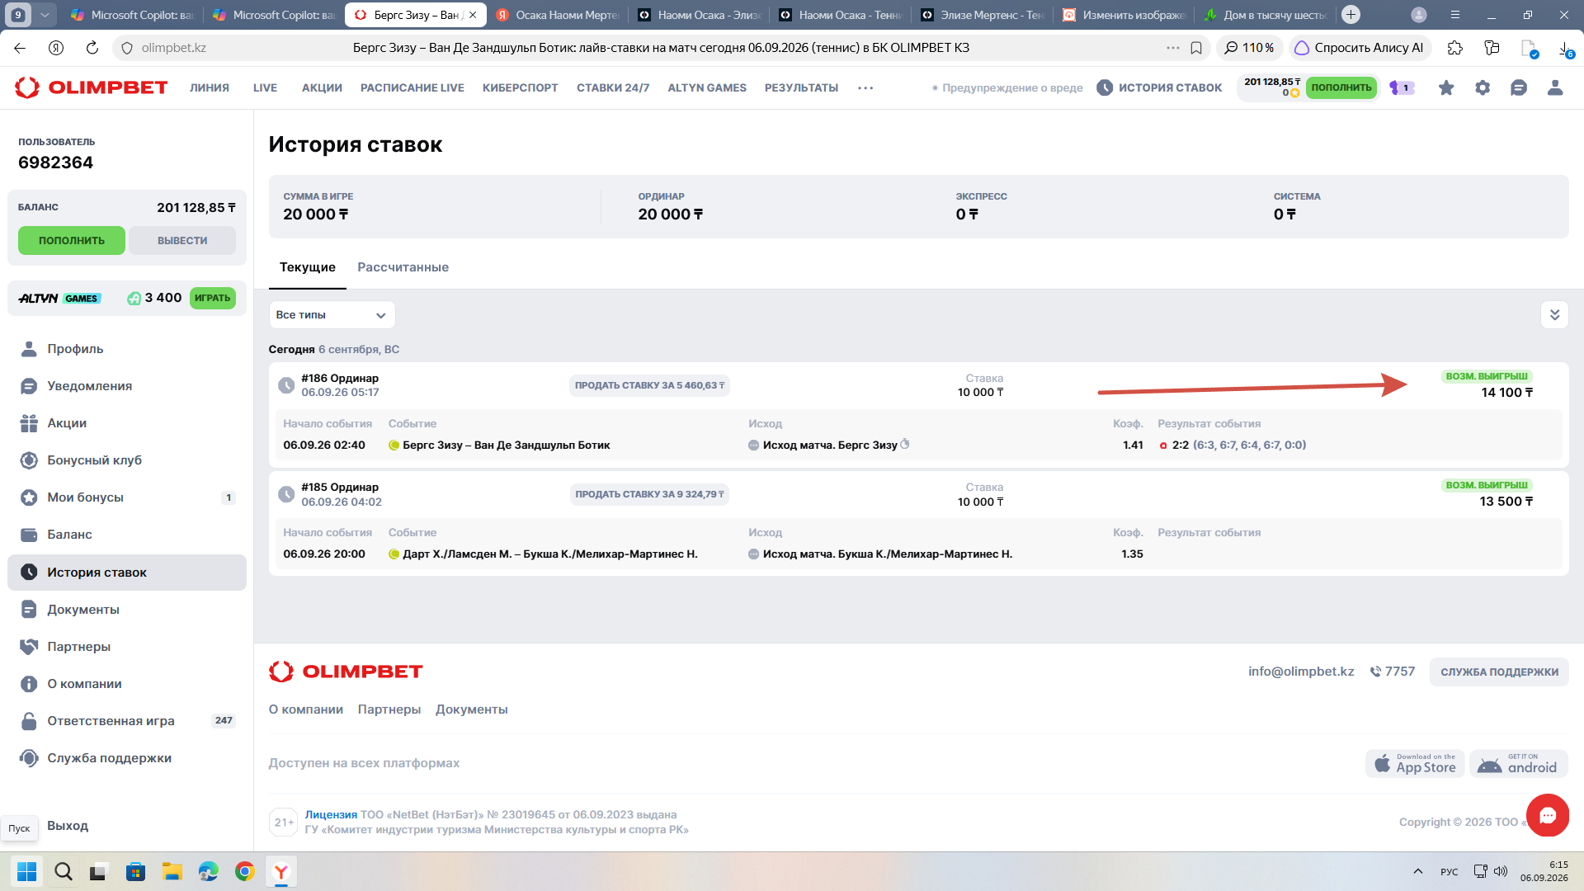Select Текущие tab

coord(308,267)
